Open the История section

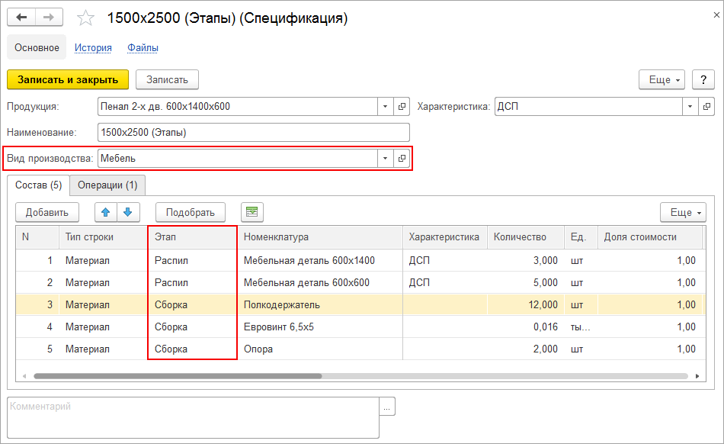[x=93, y=48]
